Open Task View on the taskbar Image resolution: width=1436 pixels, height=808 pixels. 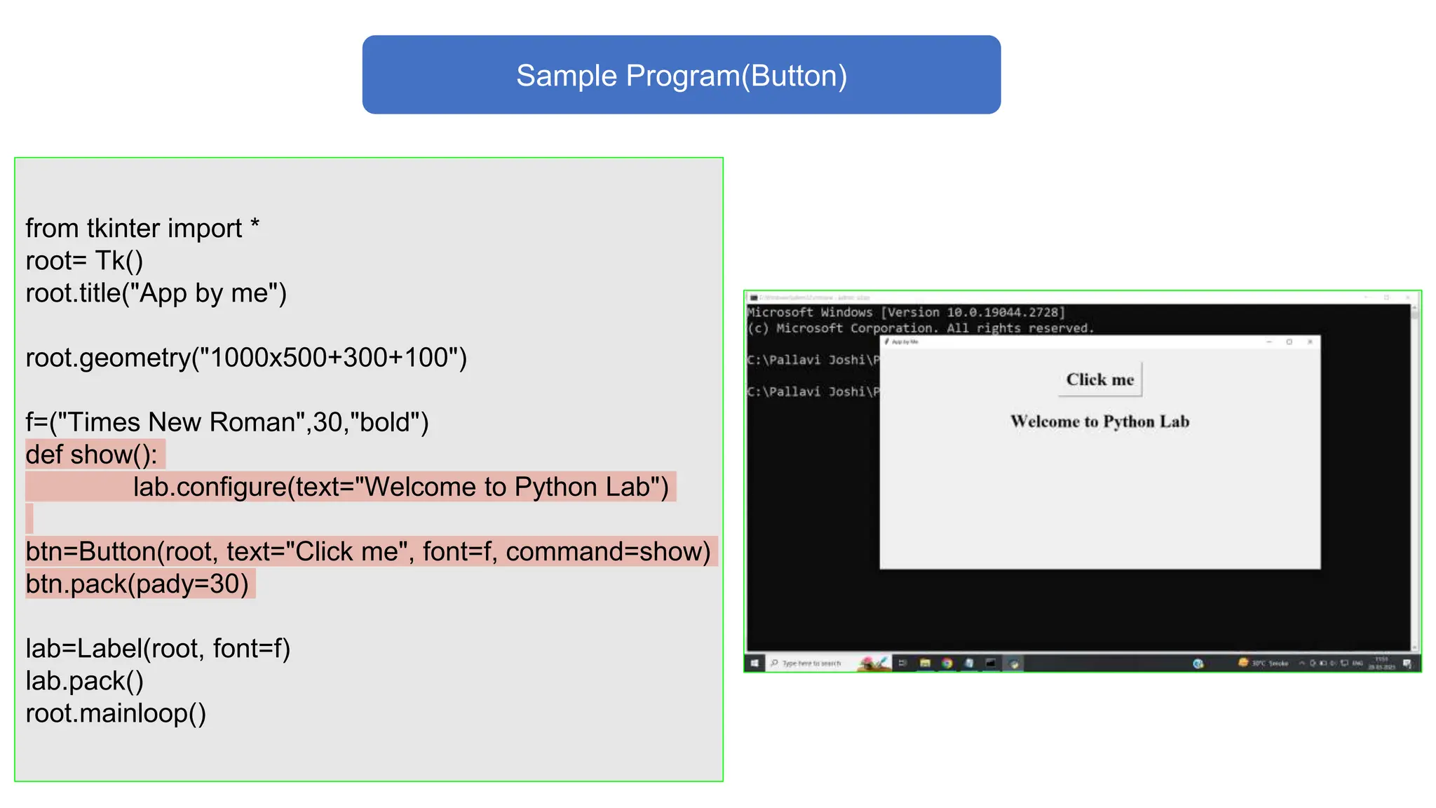tap(902, 663)
